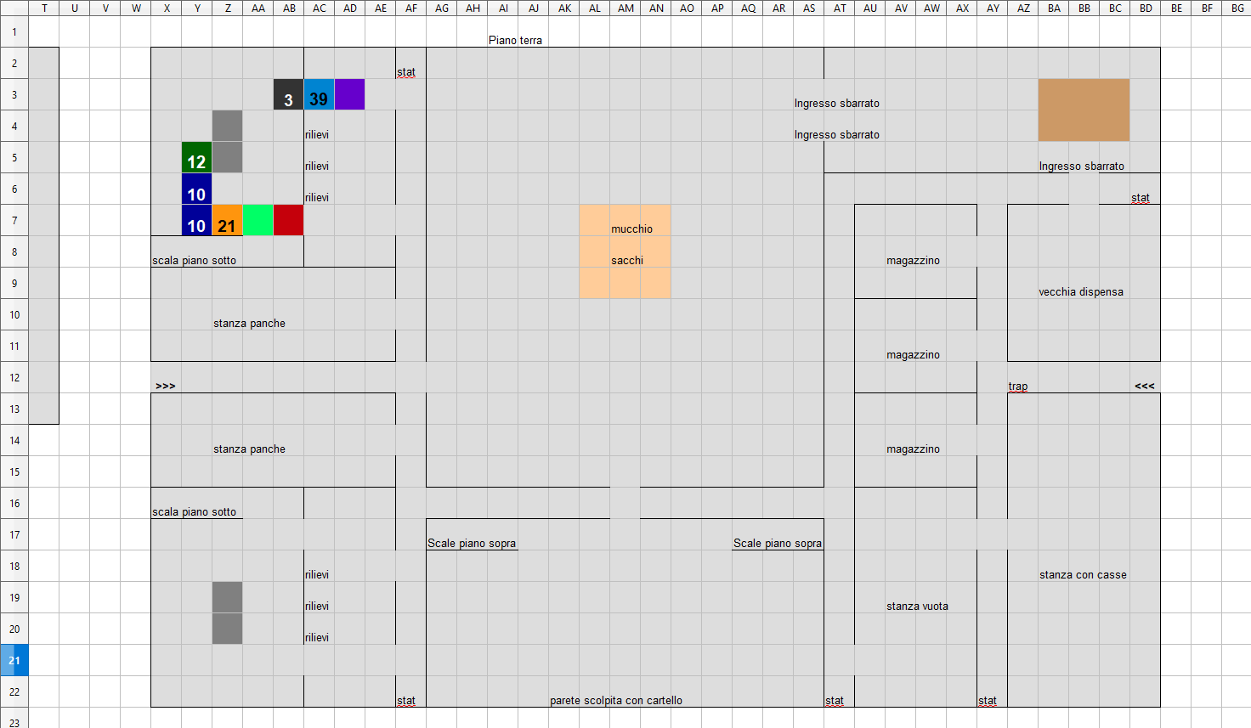Select the solid red cell
This screenshot has height=728, width=1251.
pyautogui.click(x=288, y=221)
